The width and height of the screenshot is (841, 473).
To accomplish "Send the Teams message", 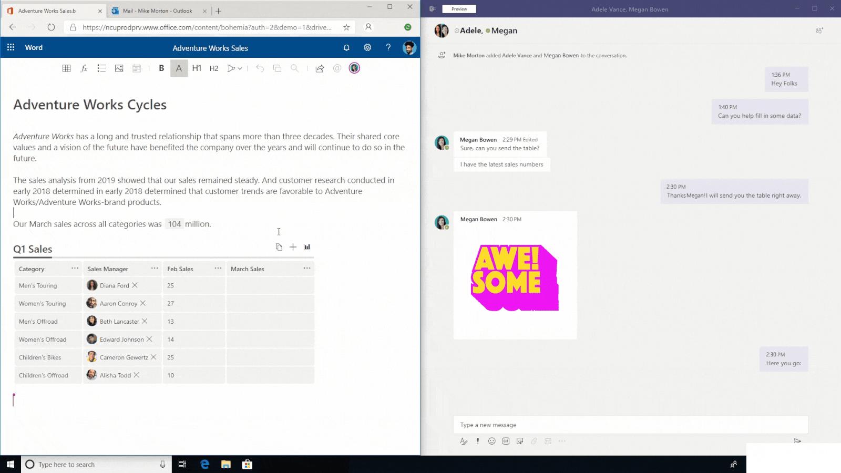I will point(797,441).
